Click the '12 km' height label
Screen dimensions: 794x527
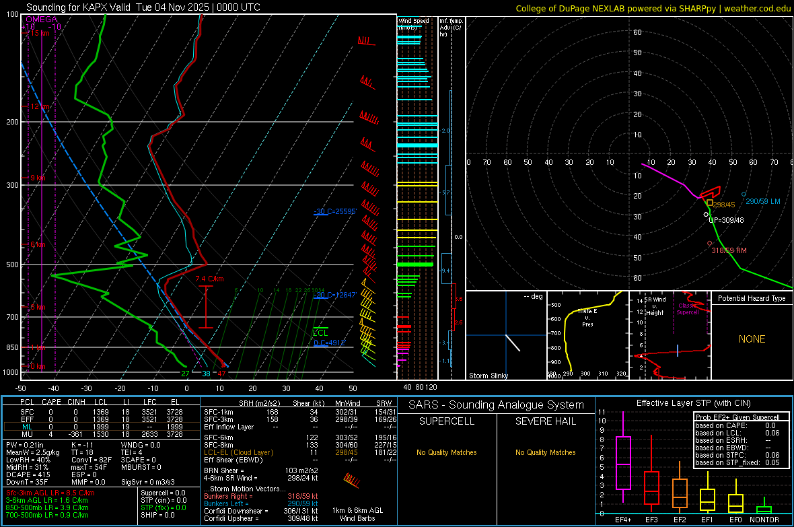tap(40, 106)
